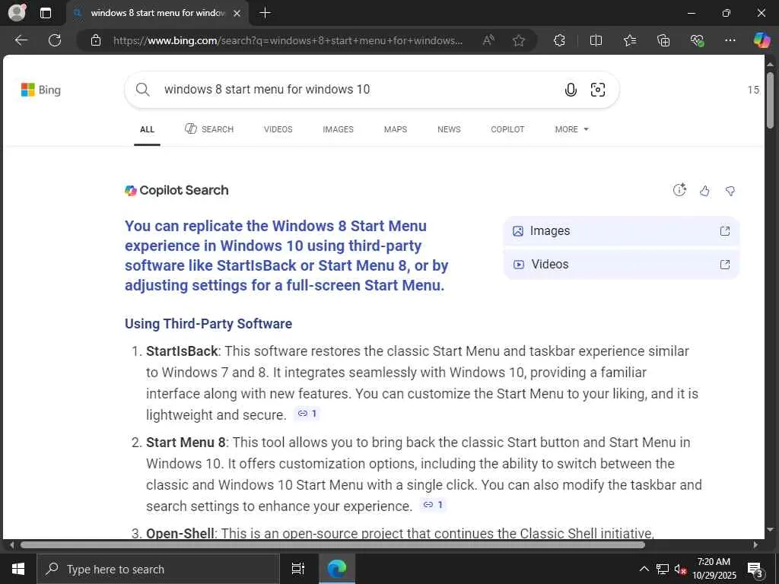Viewport: 779px width, 584px height.
Task: Open citation 1 under Start Menu 8
Action: pyautogui.click(x=433, y=505)
